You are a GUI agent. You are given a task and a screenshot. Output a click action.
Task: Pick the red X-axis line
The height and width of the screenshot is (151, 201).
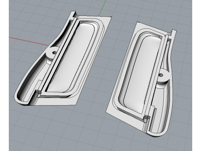point(29,42)
